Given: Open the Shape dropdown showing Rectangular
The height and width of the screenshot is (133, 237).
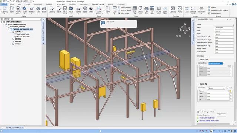Looking at the screenshot, I should pyautogui.click(x=224, y=28).
